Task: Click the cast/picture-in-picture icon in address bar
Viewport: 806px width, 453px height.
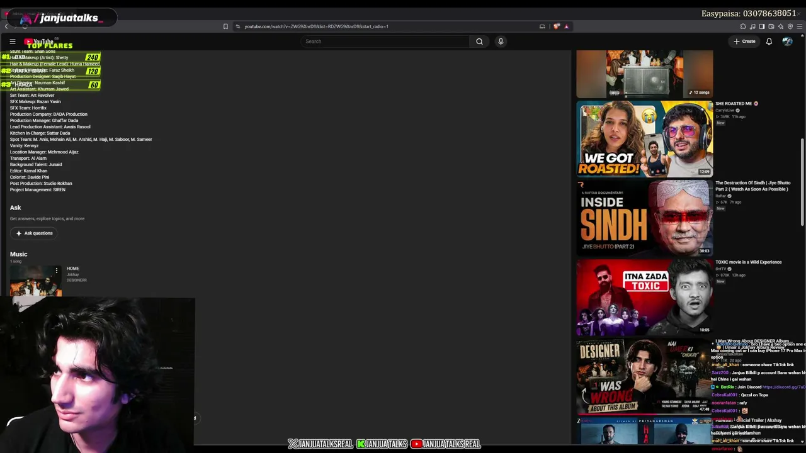Action: coord(542,26)
